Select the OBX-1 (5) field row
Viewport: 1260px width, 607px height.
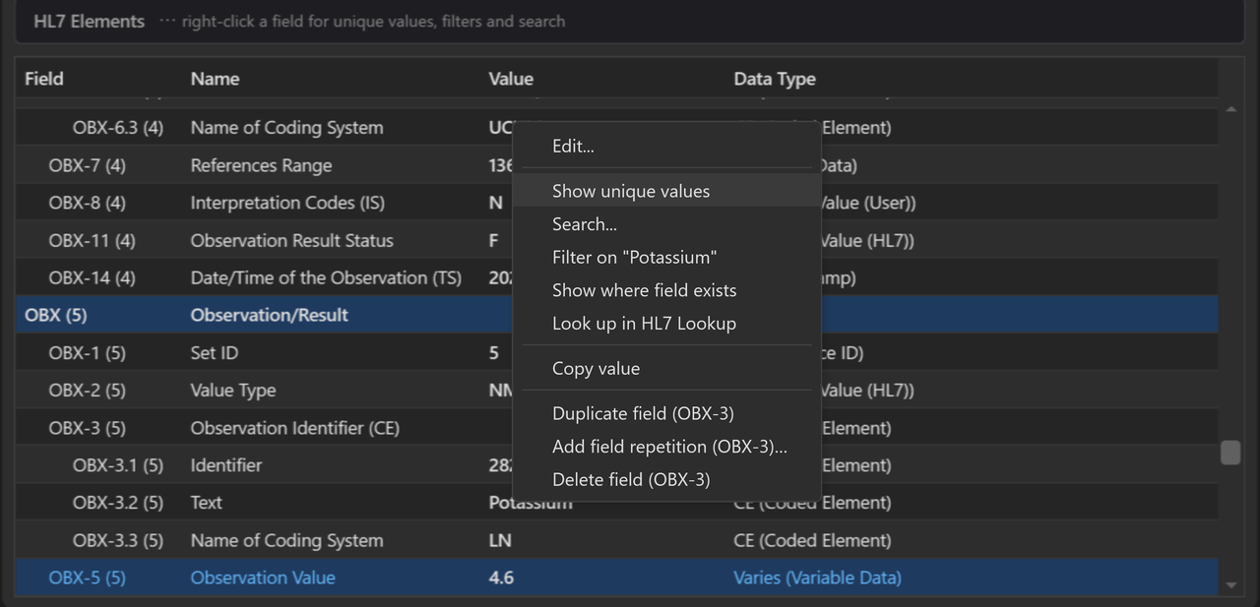click(x=616, y=352)
